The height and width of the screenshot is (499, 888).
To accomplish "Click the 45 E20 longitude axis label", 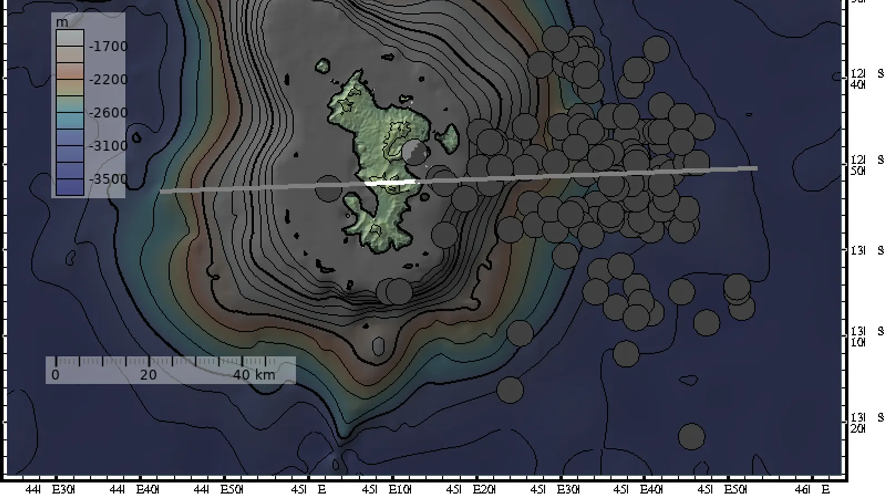I will (x=471, y=490).
